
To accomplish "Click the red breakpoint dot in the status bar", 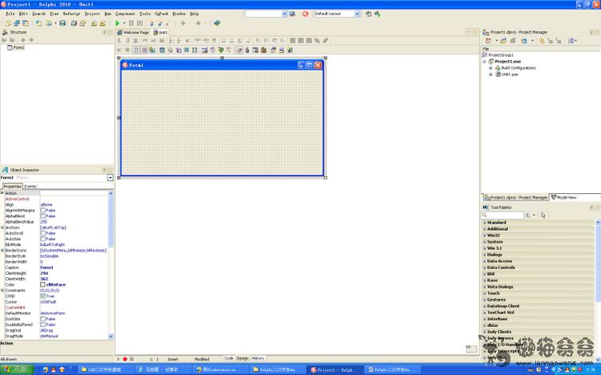I will point(125,359).
